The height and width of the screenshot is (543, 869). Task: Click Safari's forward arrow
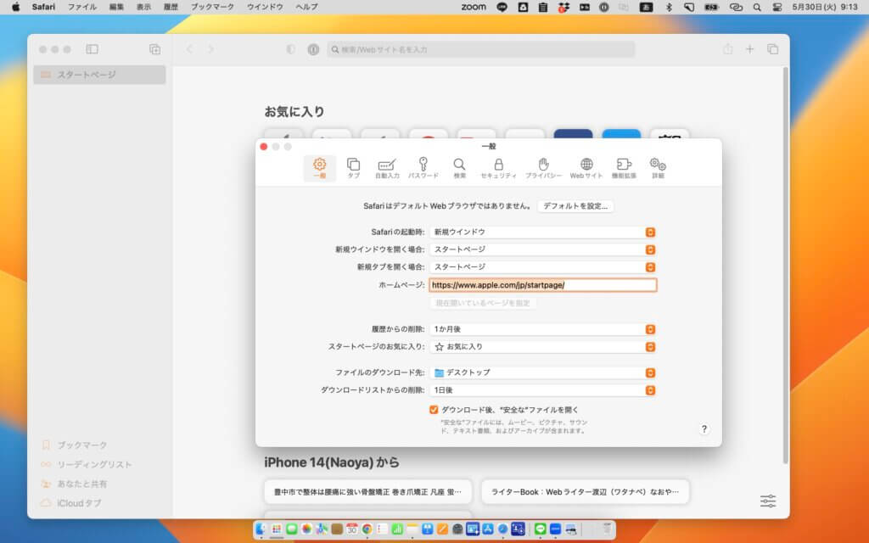(x=211, y=49)
